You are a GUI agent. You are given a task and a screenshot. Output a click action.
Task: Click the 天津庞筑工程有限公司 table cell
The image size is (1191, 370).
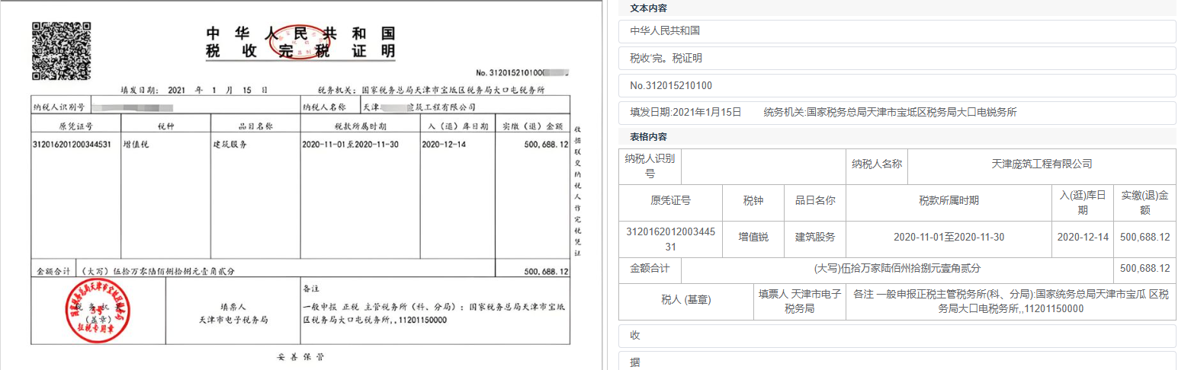pos(1042,164)
